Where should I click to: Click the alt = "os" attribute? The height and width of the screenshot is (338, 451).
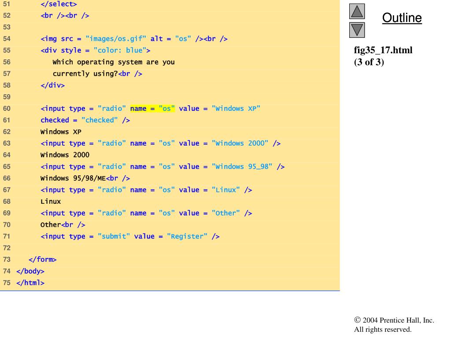(x=170, y=39)
